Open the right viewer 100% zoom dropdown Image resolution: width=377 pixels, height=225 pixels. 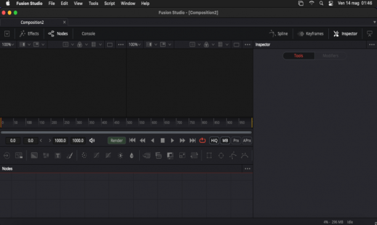[134, 44]
